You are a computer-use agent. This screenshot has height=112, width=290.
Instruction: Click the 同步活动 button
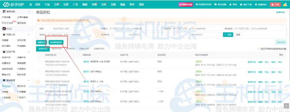[x=281, y=42]
